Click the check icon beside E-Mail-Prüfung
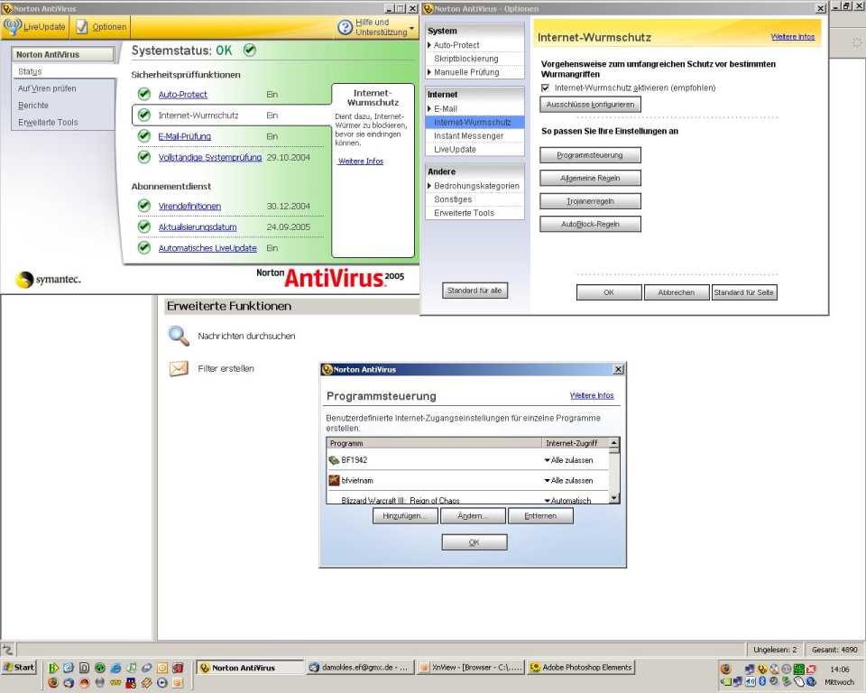Image resolution: width=866 pixels, height=693 pixels. tap(144, 136)
